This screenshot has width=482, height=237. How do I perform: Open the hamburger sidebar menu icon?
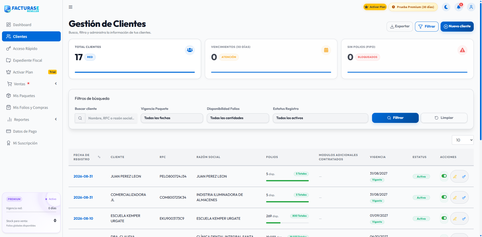[x=71, y=7]
